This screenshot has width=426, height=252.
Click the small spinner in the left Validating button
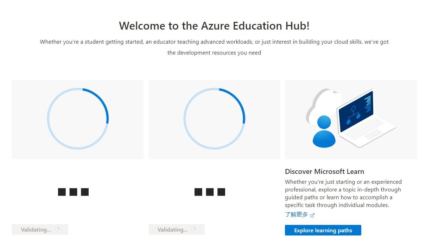57,229
